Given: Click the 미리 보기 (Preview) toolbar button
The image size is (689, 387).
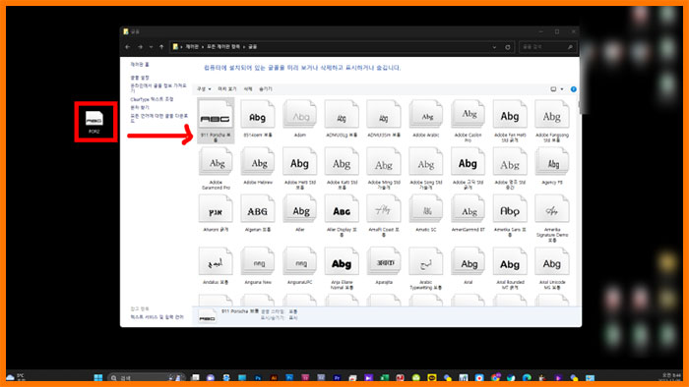Looking at the screenshot, I should 227,89.
